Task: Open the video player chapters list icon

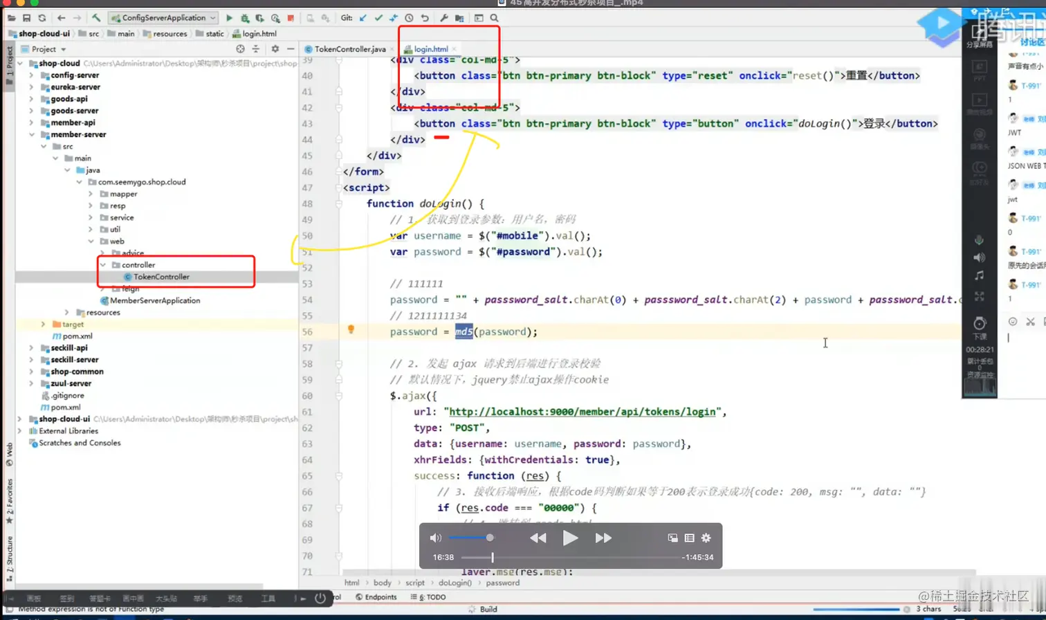Action: coord(689,538)
